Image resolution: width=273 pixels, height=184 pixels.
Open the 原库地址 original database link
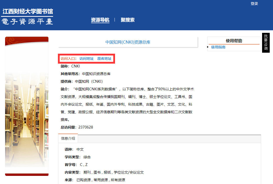click(104, 59)
